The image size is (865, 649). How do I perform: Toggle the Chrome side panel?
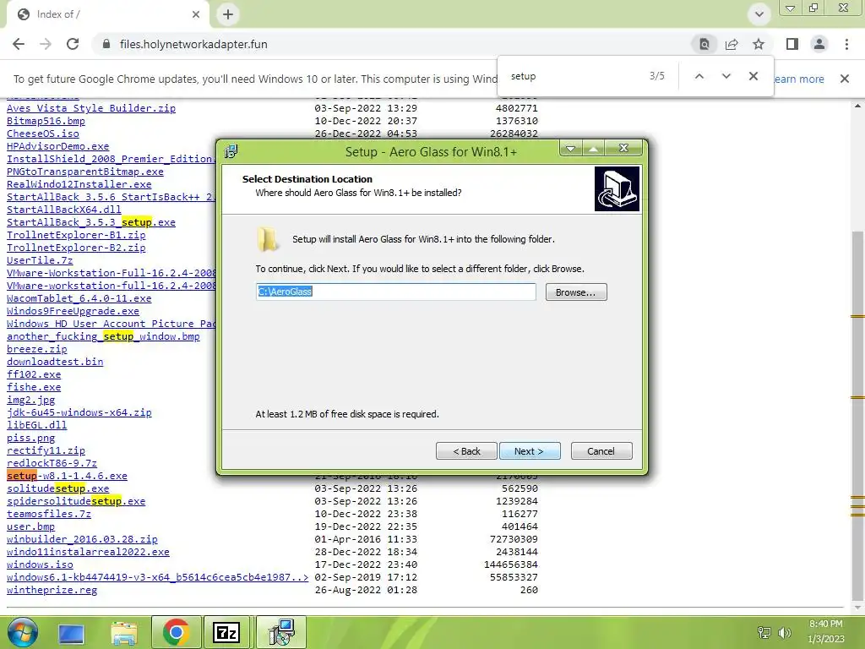792,44
